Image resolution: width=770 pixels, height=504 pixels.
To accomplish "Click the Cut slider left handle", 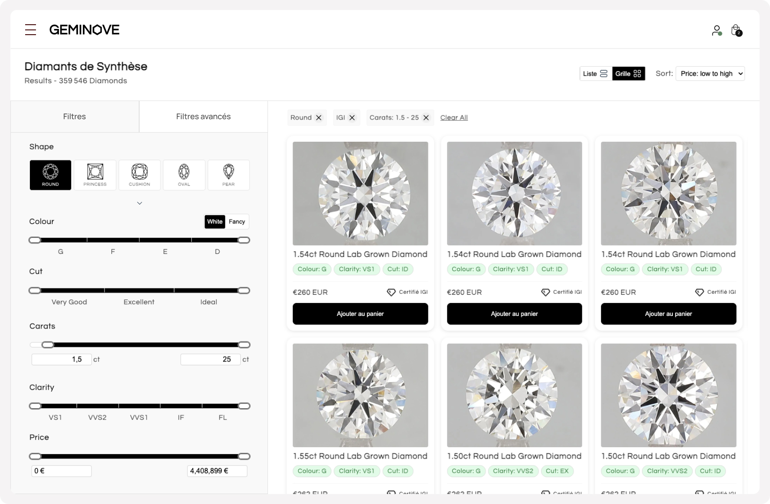I will [35, 290].
